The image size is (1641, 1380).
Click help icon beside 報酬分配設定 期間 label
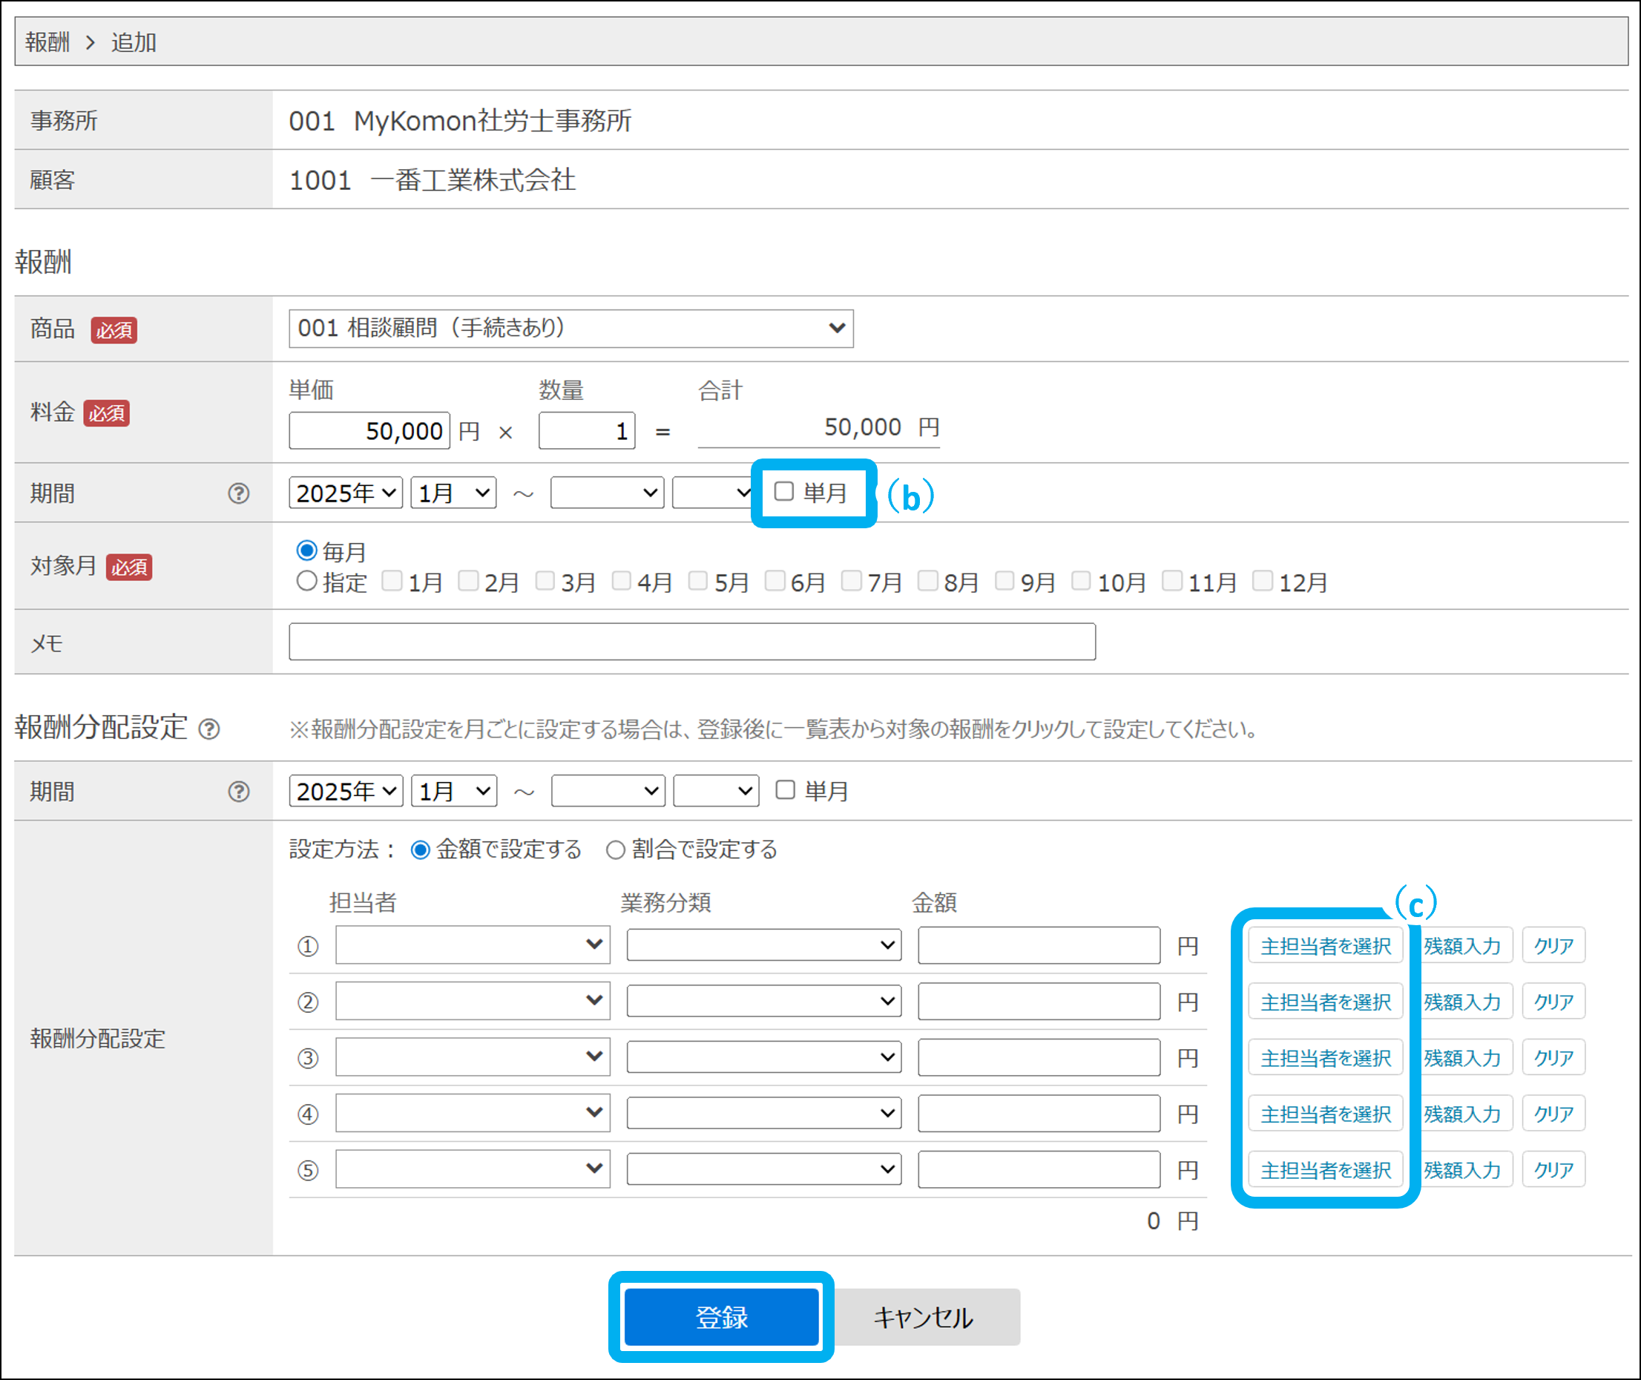(239, 792)
